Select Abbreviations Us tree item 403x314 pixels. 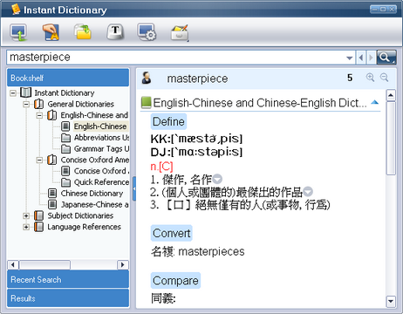tap(101, 137)
